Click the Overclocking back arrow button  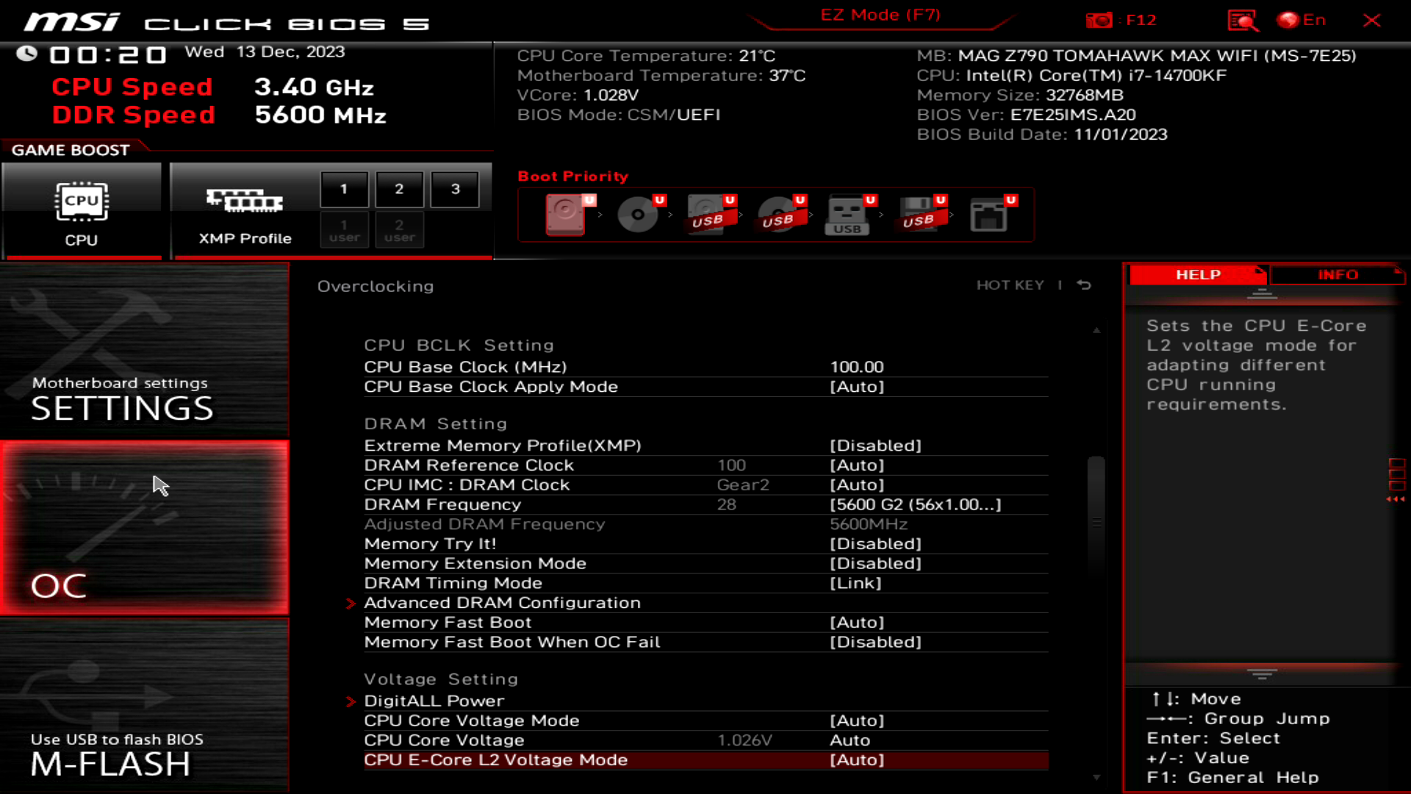pos(1086,285)
